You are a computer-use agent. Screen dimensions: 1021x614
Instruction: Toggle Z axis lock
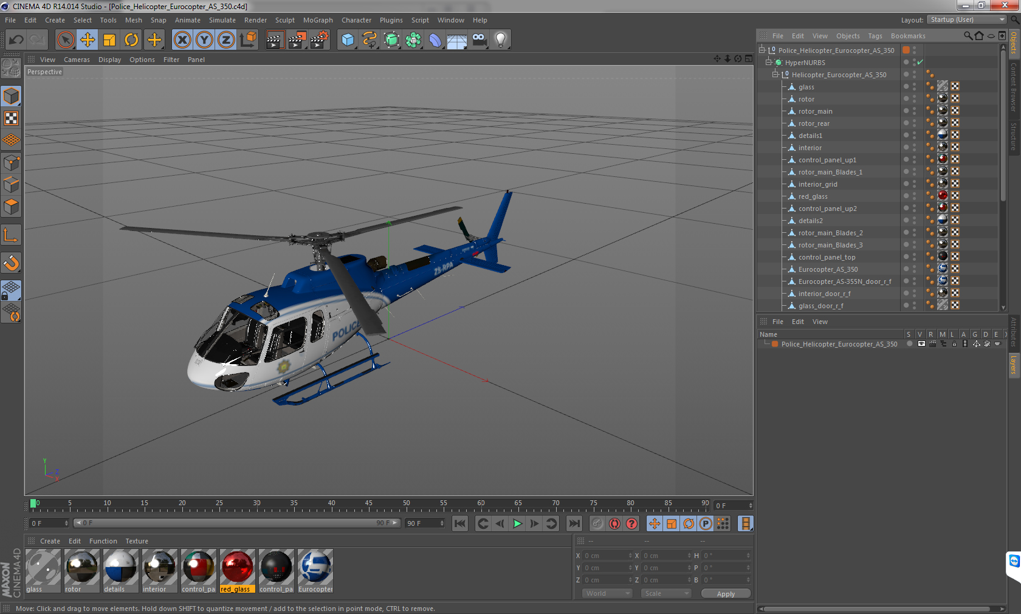pyautogui.click(x=226, y=40)
